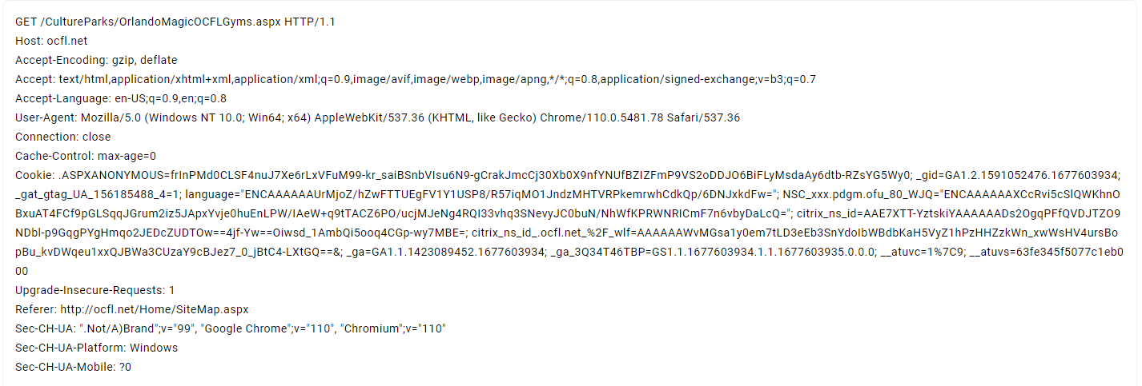Image resolution: width=1142 pixels, height=386 pixels.
Task: Click the User-Agent Mozilla/5.0 header line
Action: point(378,117)
